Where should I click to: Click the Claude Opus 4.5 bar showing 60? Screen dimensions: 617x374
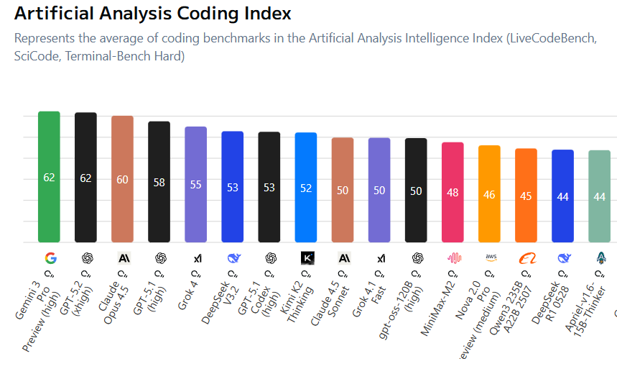click(122, 179)
